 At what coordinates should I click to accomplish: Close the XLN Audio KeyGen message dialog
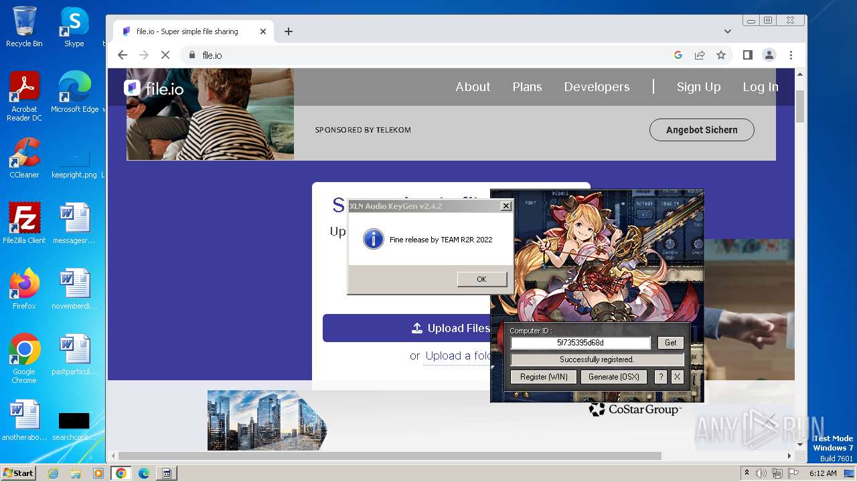click(x=506, y=206)
